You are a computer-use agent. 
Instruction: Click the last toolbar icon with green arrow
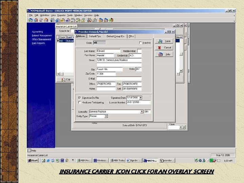pos(111,20)
